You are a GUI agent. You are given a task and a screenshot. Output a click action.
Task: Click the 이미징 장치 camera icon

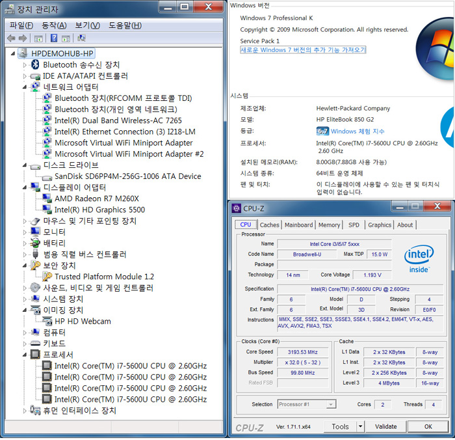pyautogui.click(x=36, y=310)
